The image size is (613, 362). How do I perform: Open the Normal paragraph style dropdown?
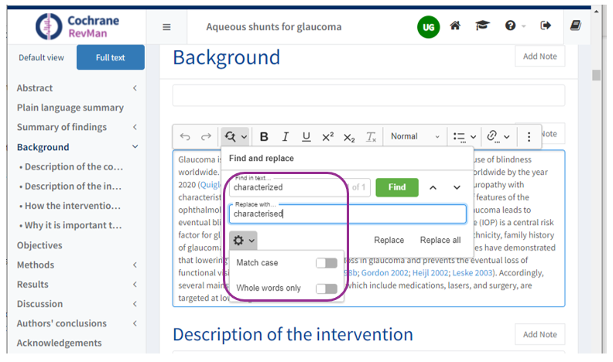coord(415,137)
